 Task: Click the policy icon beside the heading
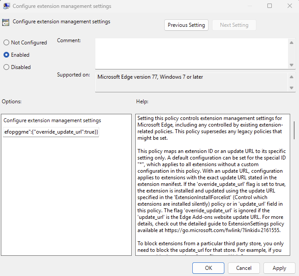[x=6, y=22]
